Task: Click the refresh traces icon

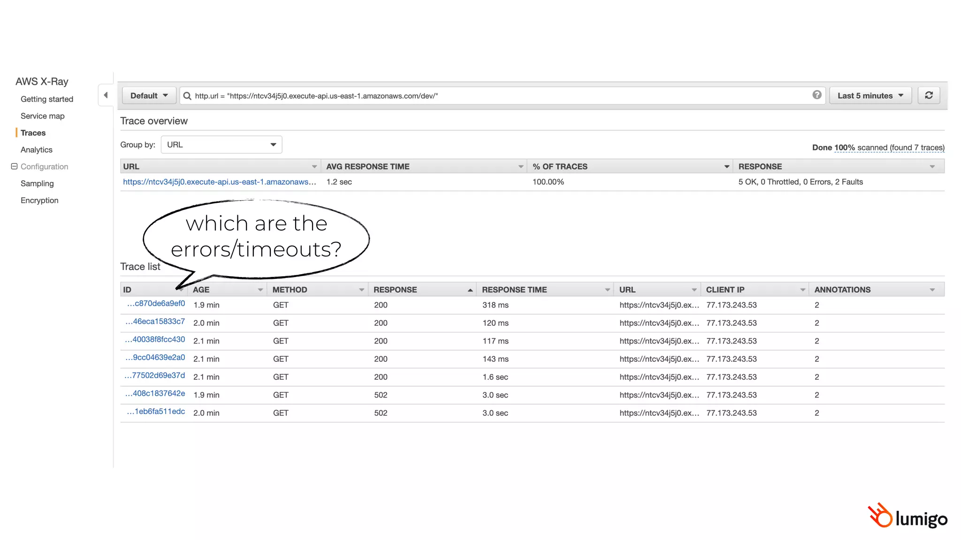Action: point(929,95)
